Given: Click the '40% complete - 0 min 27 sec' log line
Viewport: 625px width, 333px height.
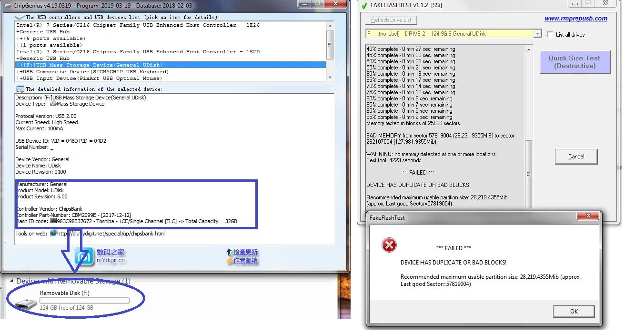Looking at the screenshot, I should 411,49.
